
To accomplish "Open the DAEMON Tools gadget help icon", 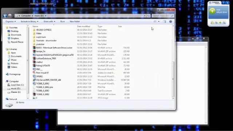I will click(x=223, y=3).
